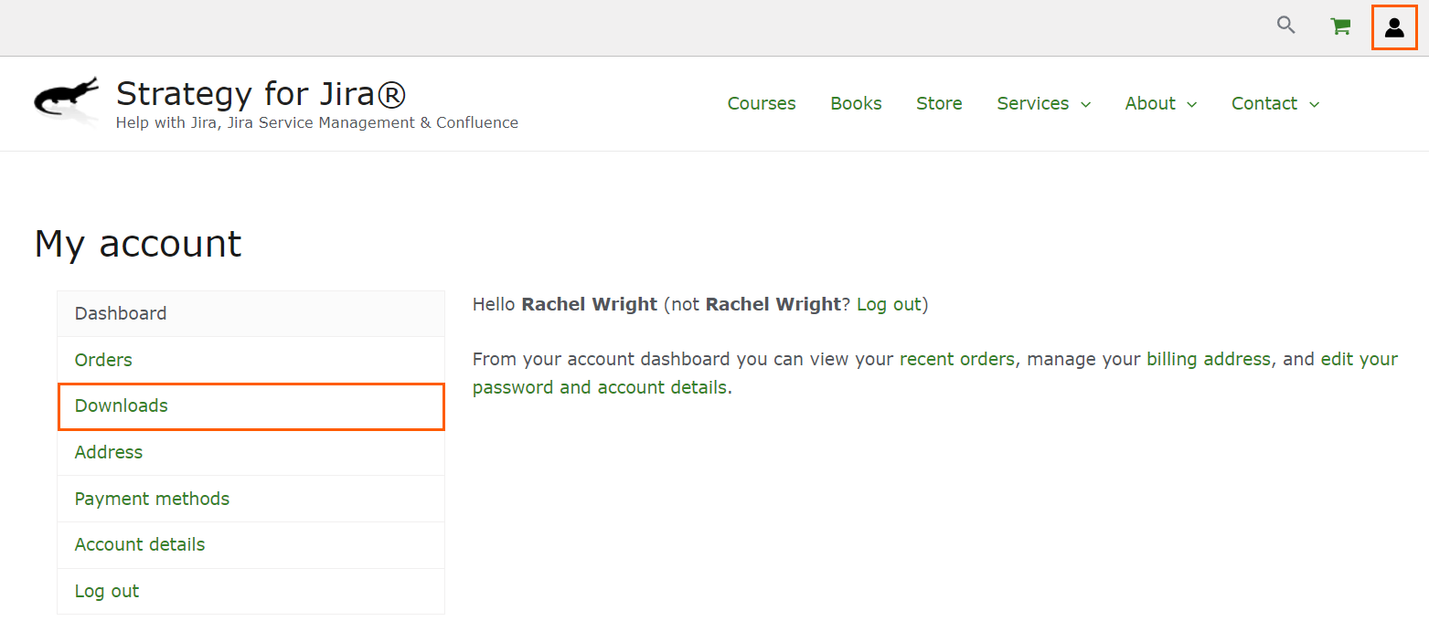Go to the Books page
The height and width of the screenshot is (621, 1429).
click(856, 103)
